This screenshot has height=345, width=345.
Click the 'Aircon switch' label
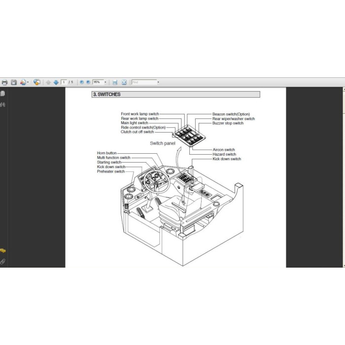point(224,150)
